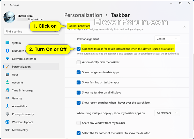Enable Share any window from my taskbar
Image resolution: width=194 pixels, height=139 pixels.
pos(79,123)
